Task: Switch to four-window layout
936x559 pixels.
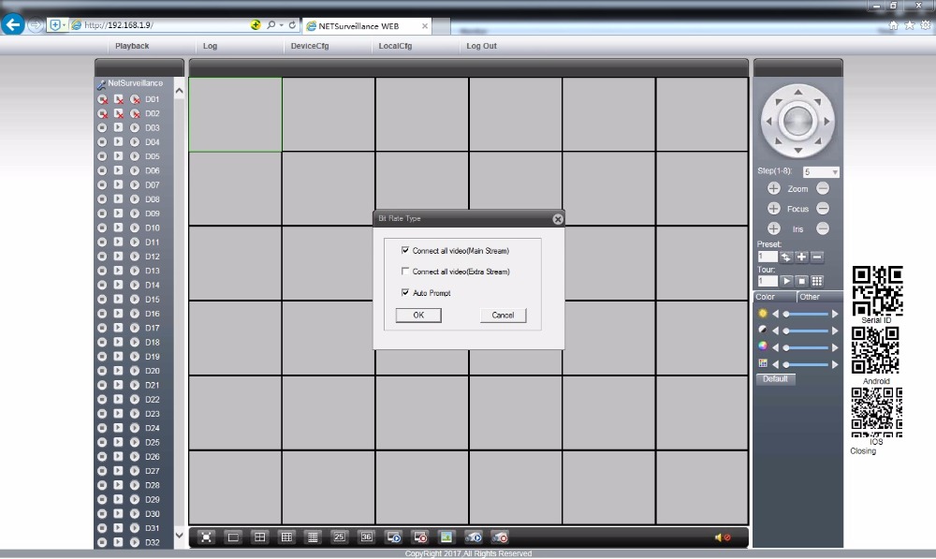Action: tap(259, 537)
